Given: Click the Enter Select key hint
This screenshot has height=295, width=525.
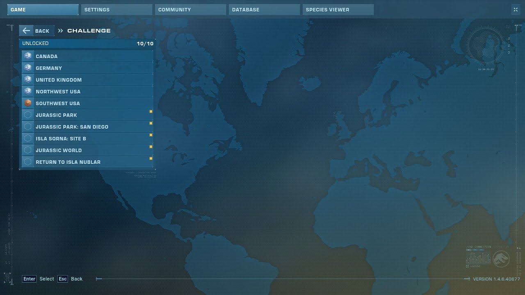Looking at the screenshot, I should click(x=38, y=279).
